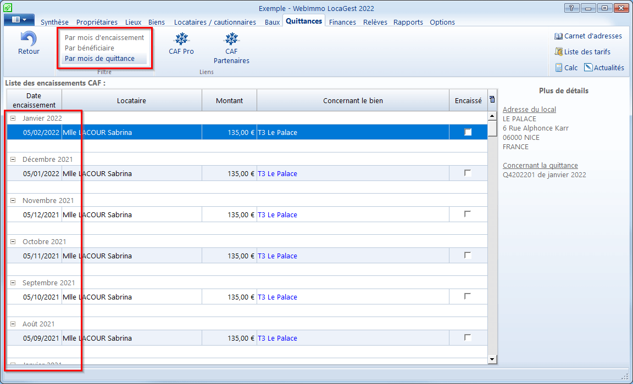Click the help question mark button
This screenshot has width=633, height=384.
571,8
